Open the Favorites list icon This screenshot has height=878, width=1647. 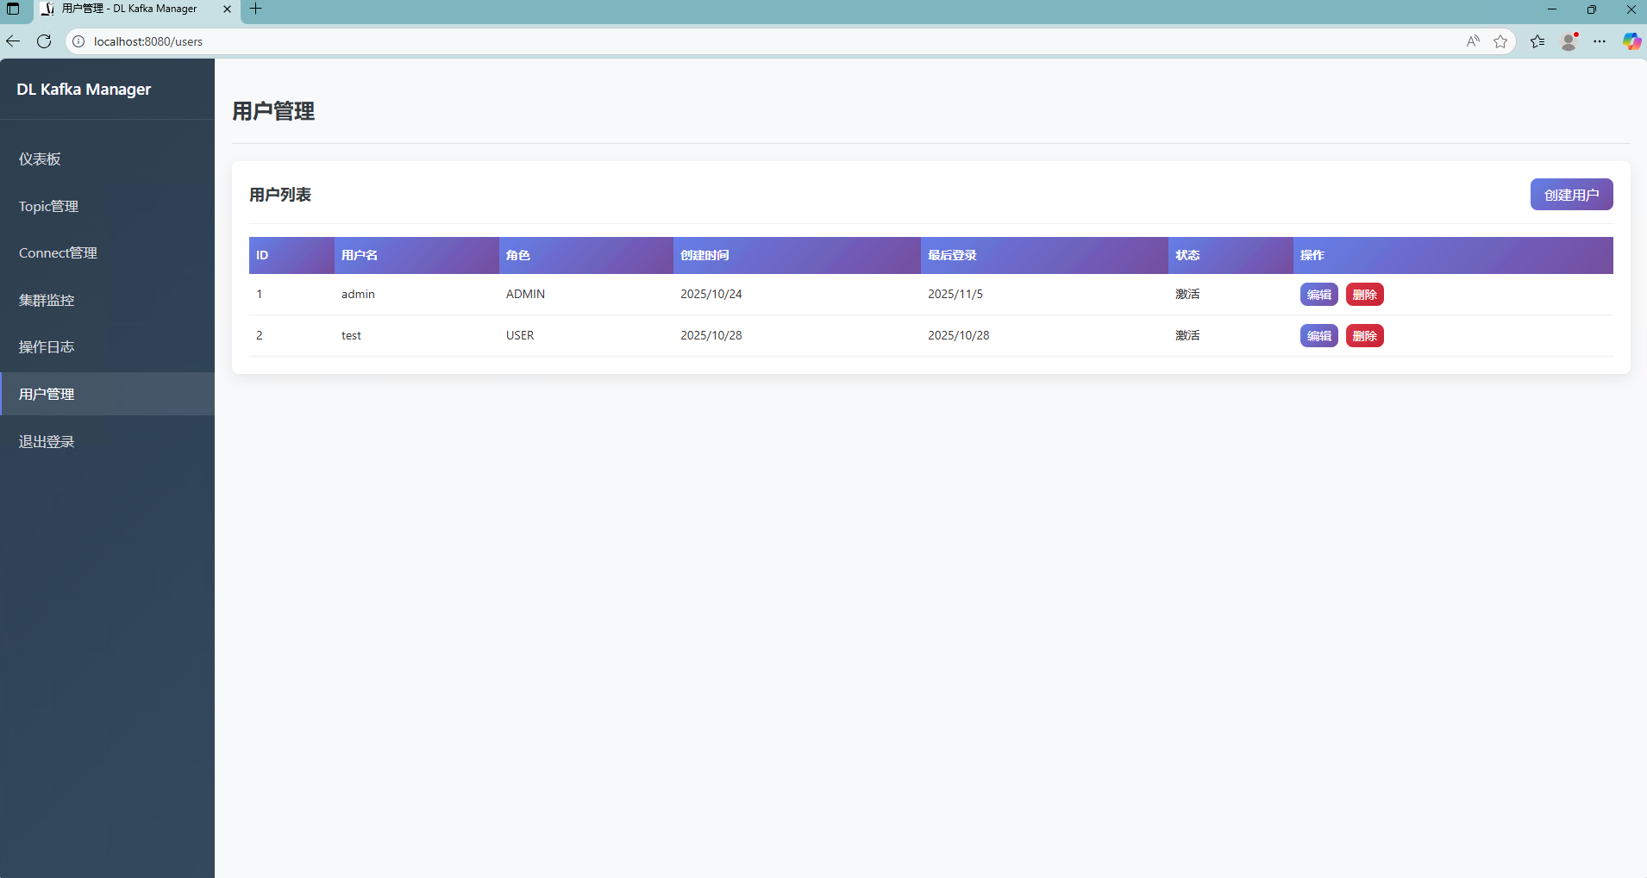tap(1537, 41)
